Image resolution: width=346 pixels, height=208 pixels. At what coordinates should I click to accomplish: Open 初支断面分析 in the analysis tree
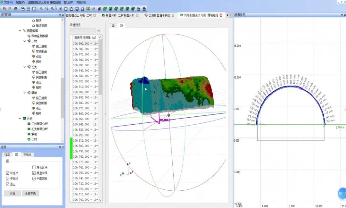39,129
